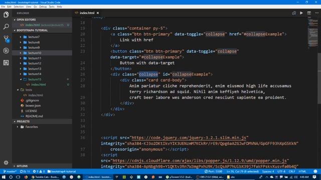
Task: Open the Source Control view
Action: click(x=6, y=39)
